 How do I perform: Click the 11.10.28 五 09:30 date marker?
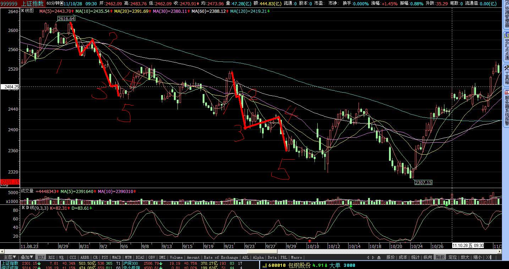pyautogui.click(x=468, y=245)
